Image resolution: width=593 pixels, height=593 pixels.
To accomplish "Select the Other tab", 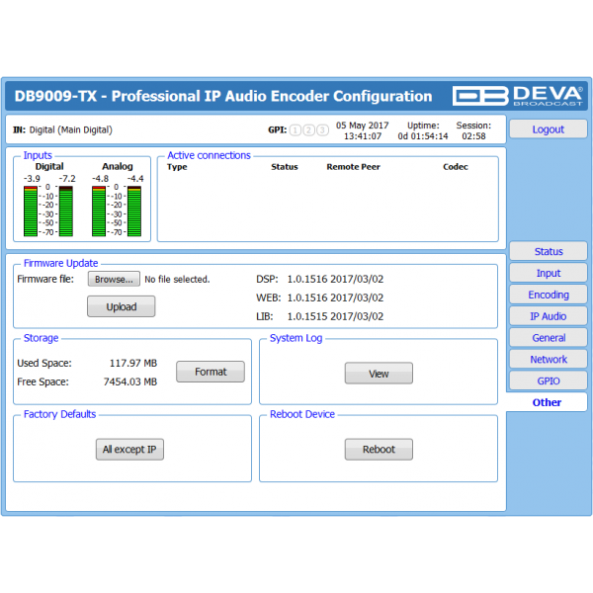I will 547,402.
